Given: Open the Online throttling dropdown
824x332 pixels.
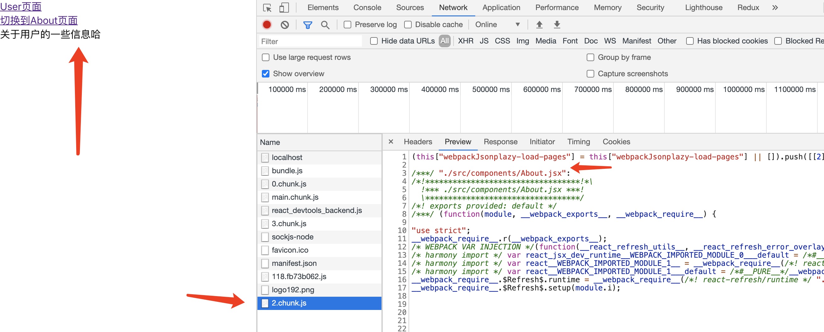Looking at the screenshot, I should point(497,25).
